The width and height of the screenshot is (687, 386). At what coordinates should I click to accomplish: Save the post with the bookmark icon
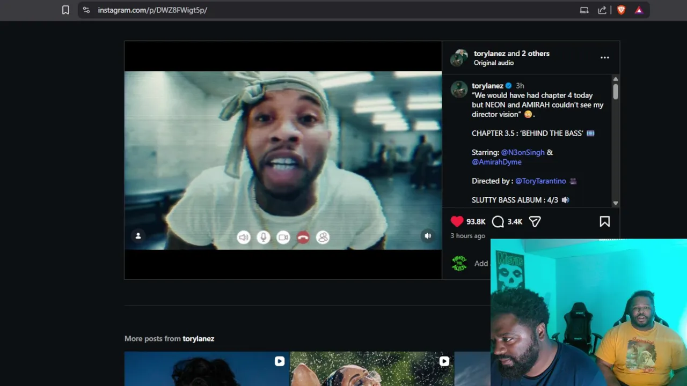(604, 221)
